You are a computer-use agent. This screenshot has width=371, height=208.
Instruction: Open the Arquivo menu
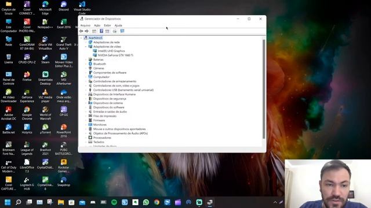click(85, 25)
